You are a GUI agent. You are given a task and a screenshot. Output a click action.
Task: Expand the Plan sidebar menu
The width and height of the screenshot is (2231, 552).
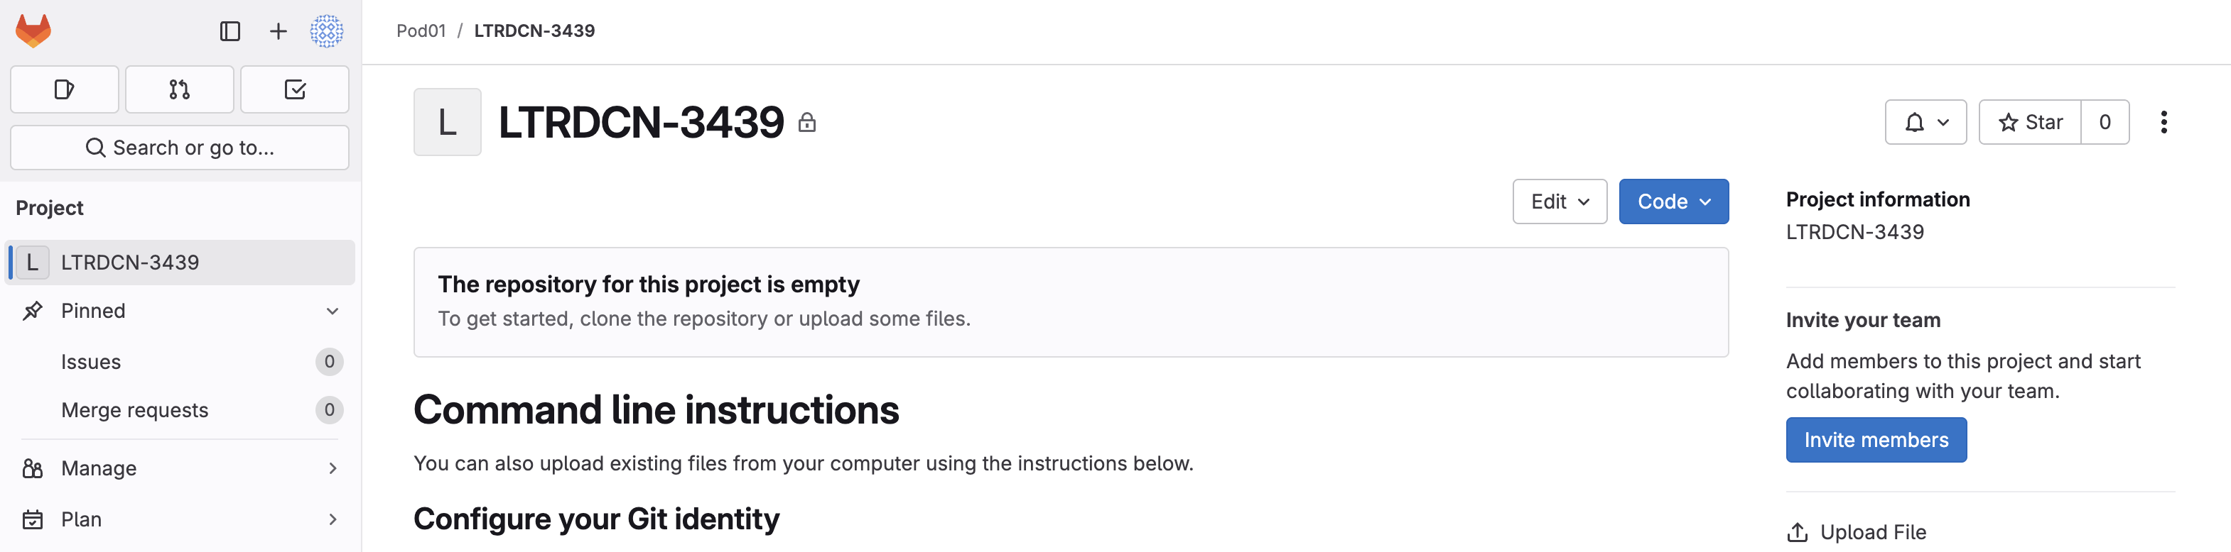pos(179,519)
